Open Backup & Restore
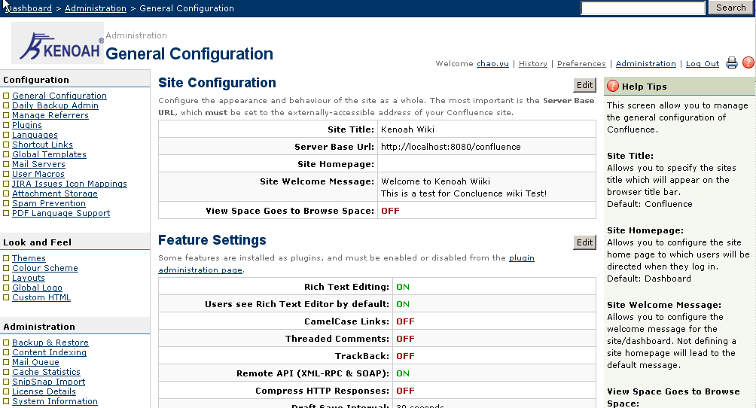This screenshot has width=756, height=408. click(x=50, y=343)
